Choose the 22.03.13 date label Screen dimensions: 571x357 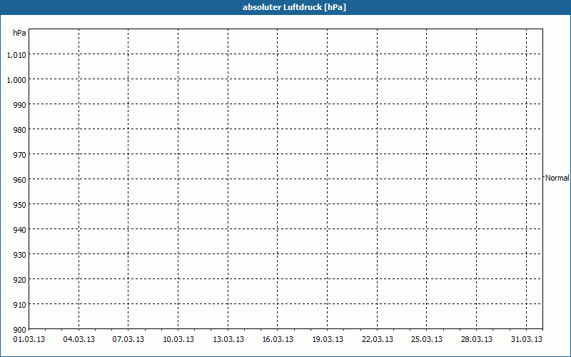(378, 340)
